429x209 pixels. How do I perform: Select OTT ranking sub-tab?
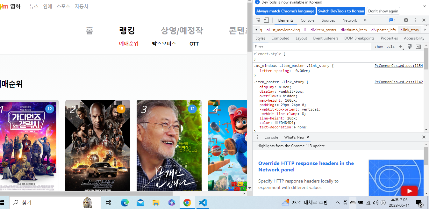click(194, 44)
